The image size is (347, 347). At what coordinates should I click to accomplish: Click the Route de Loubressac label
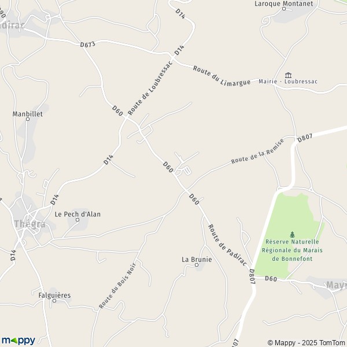click(x=150, y=88)
